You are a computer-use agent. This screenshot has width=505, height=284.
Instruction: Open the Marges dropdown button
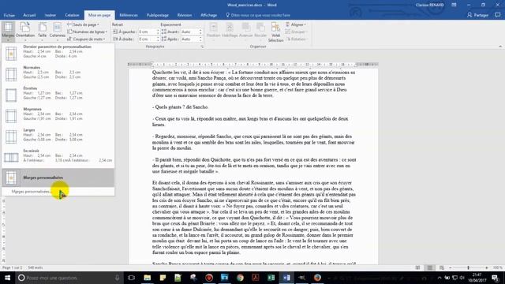coord(8,32)
